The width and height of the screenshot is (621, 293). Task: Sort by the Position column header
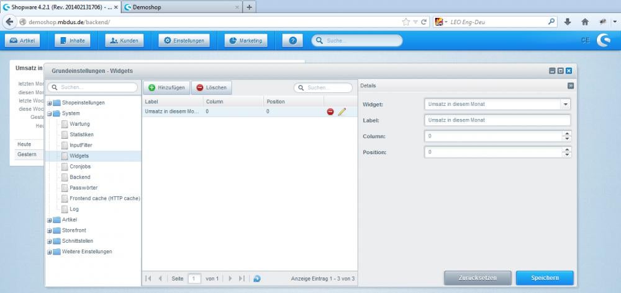click(x=294, y=102)
